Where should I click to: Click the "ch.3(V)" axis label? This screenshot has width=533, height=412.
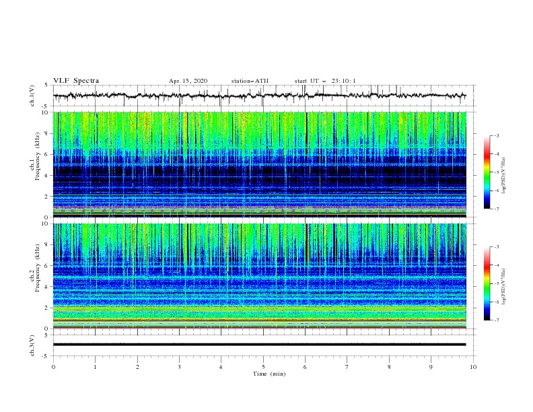(32, 345)
